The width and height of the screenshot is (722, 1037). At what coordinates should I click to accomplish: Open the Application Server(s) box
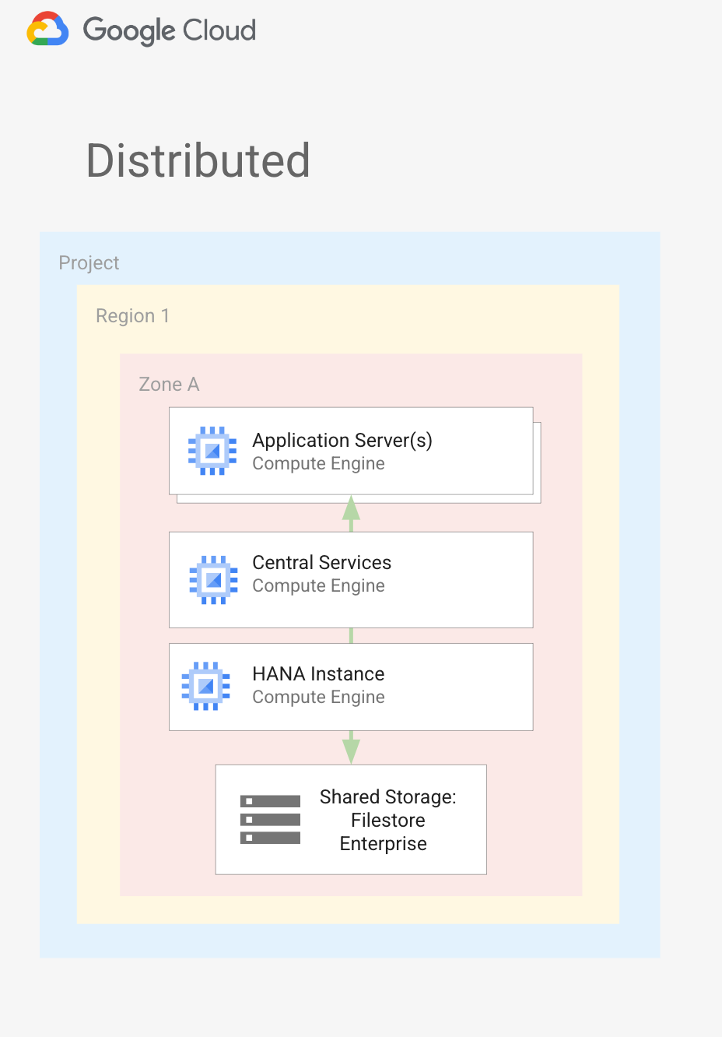[351, 452]
